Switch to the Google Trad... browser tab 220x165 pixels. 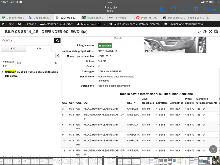(x=40, y=18)
